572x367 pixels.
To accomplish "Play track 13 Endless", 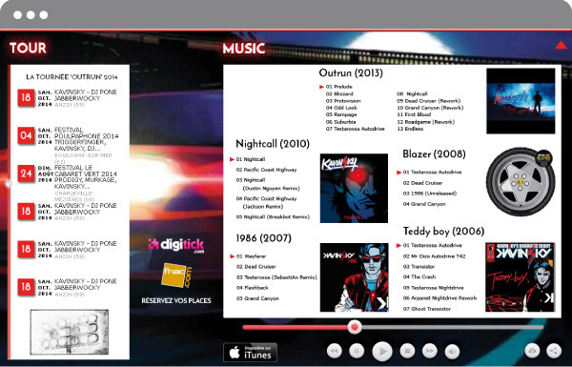I will pyautogui.click(x=410, y=129).
